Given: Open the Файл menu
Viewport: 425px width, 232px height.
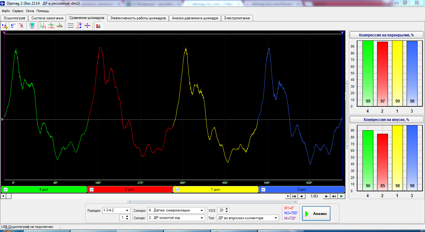Looking at the screenshot, I should pyautogui.click(x=6, y=11).
